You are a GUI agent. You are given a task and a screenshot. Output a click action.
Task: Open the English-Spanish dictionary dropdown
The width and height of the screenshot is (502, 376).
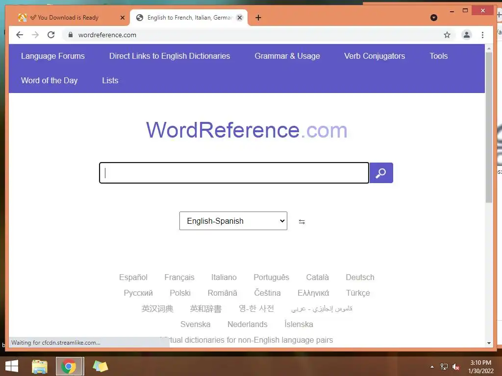(x=233, y=221)
